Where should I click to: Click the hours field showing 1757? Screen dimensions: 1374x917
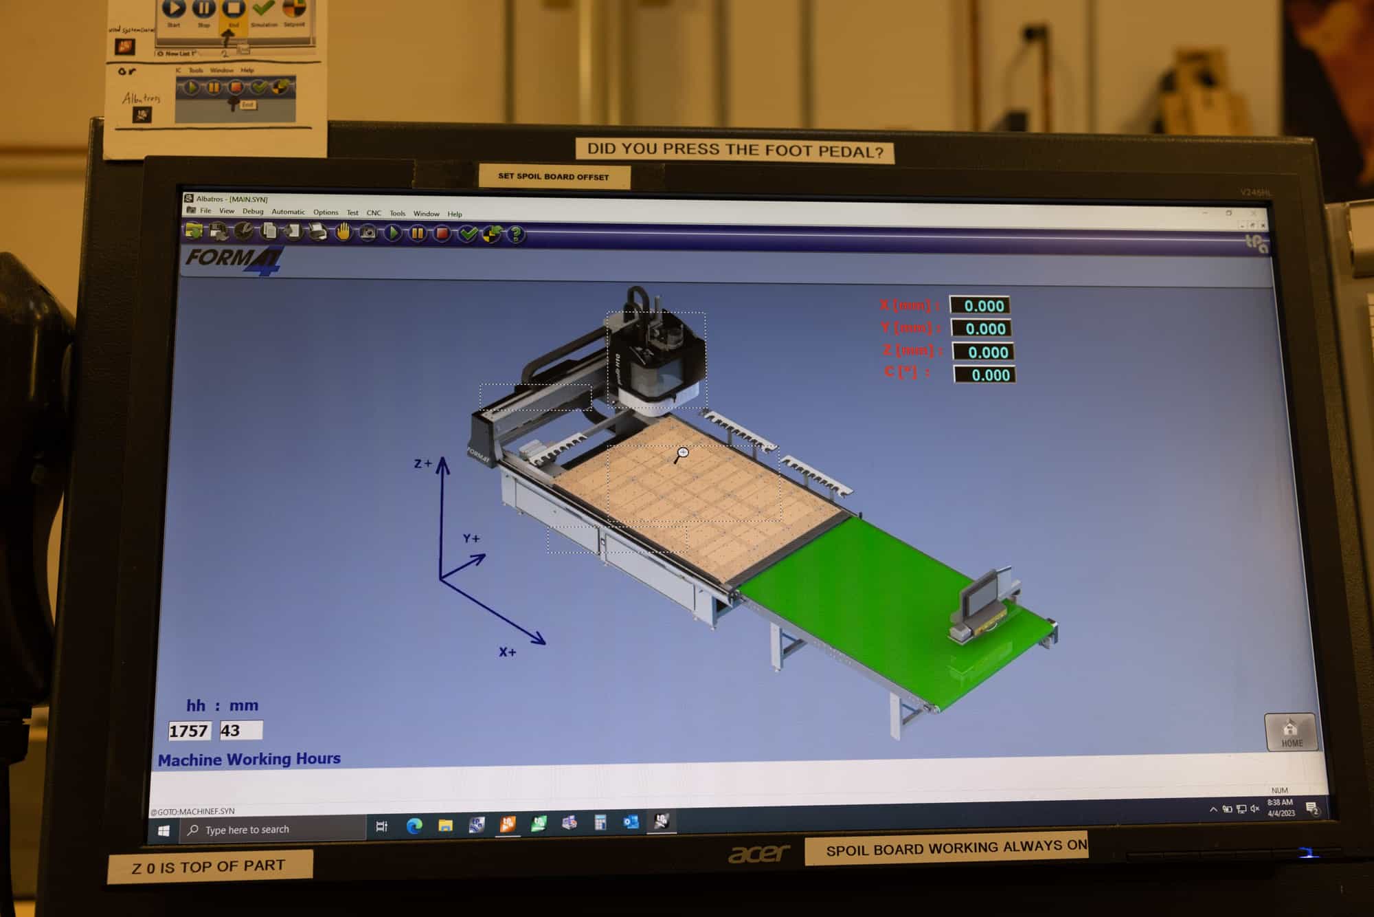[190, 731]
